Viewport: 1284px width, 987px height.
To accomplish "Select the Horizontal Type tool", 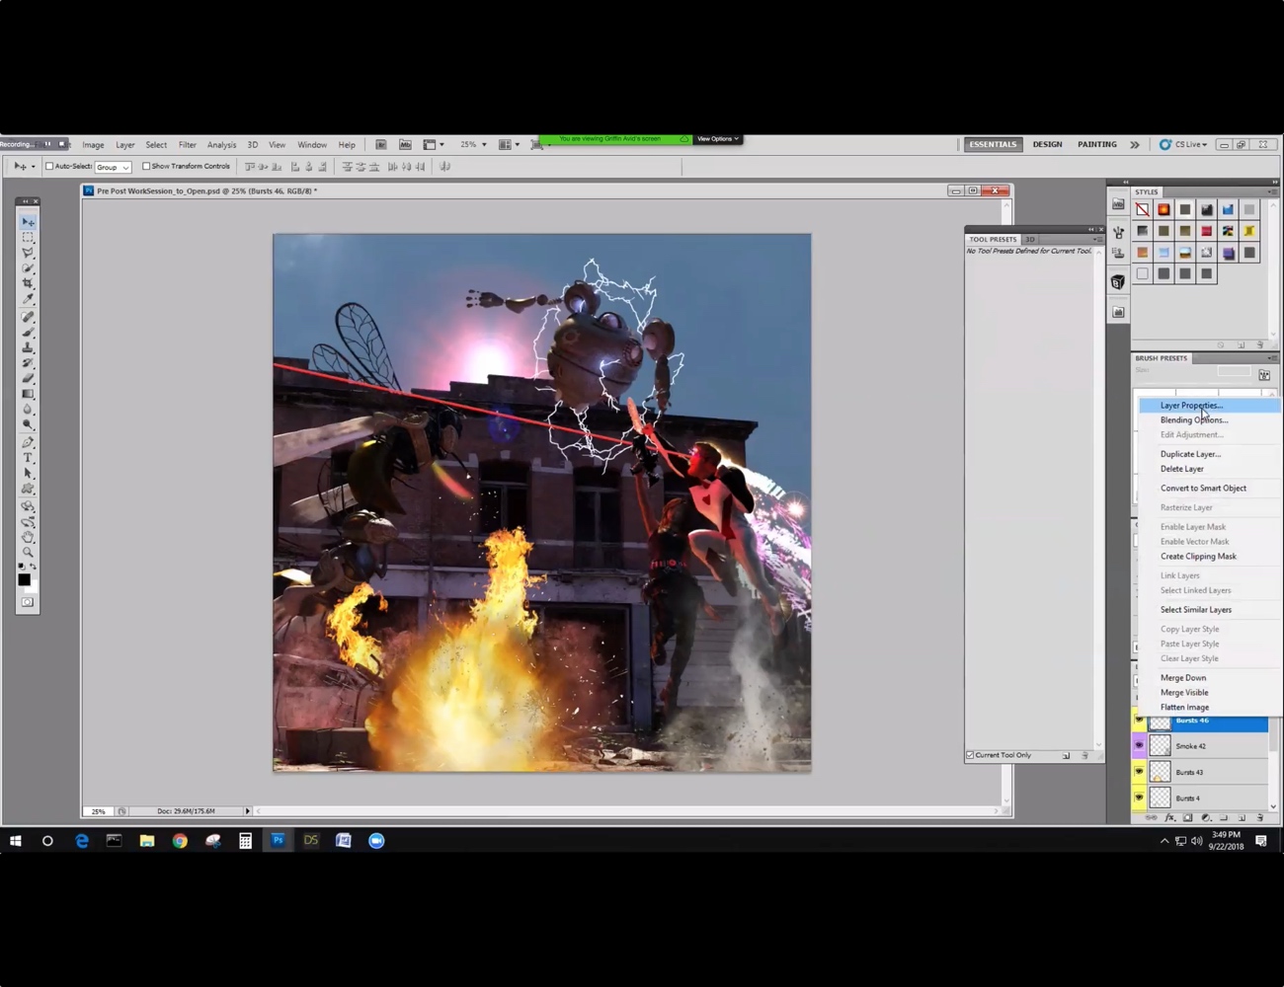I will (x=27, y=457).
